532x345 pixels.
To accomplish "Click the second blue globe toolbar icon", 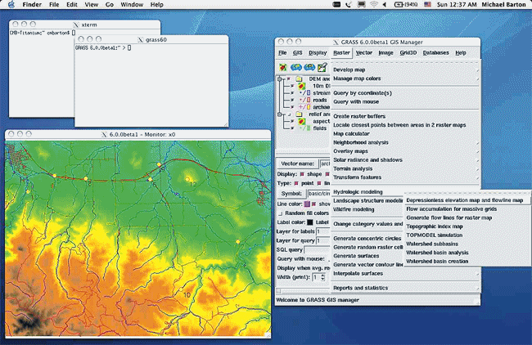I will coord(295,67).
